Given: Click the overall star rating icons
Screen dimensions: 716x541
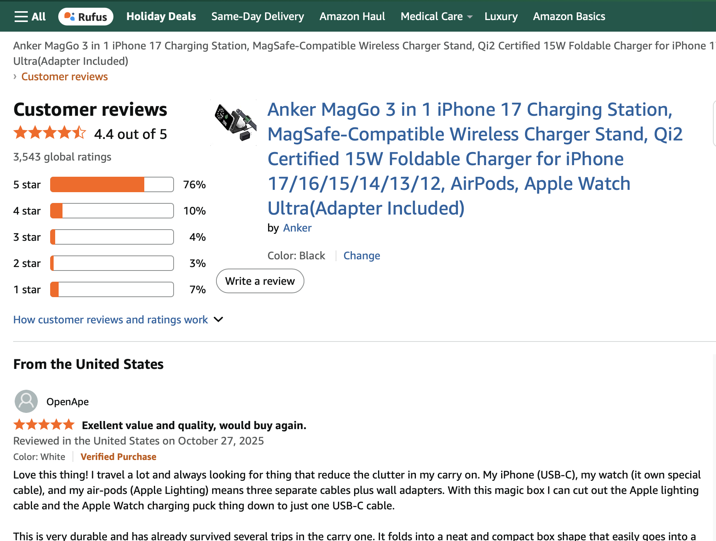Looking at the screenshot, I should click(x=50, y=133).
